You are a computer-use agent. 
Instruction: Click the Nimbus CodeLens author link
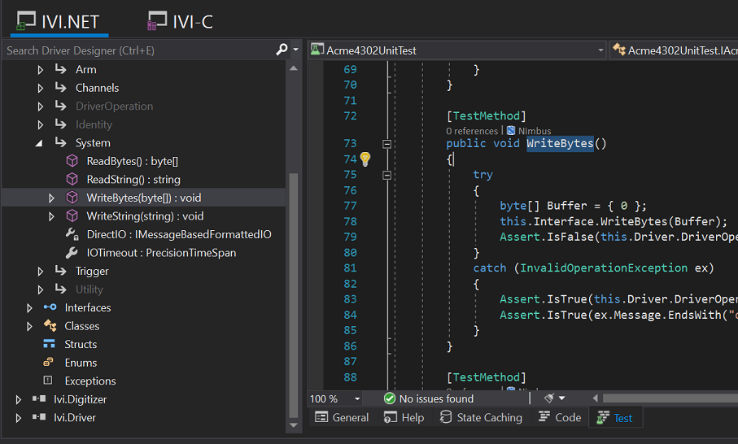click(535, 131)
